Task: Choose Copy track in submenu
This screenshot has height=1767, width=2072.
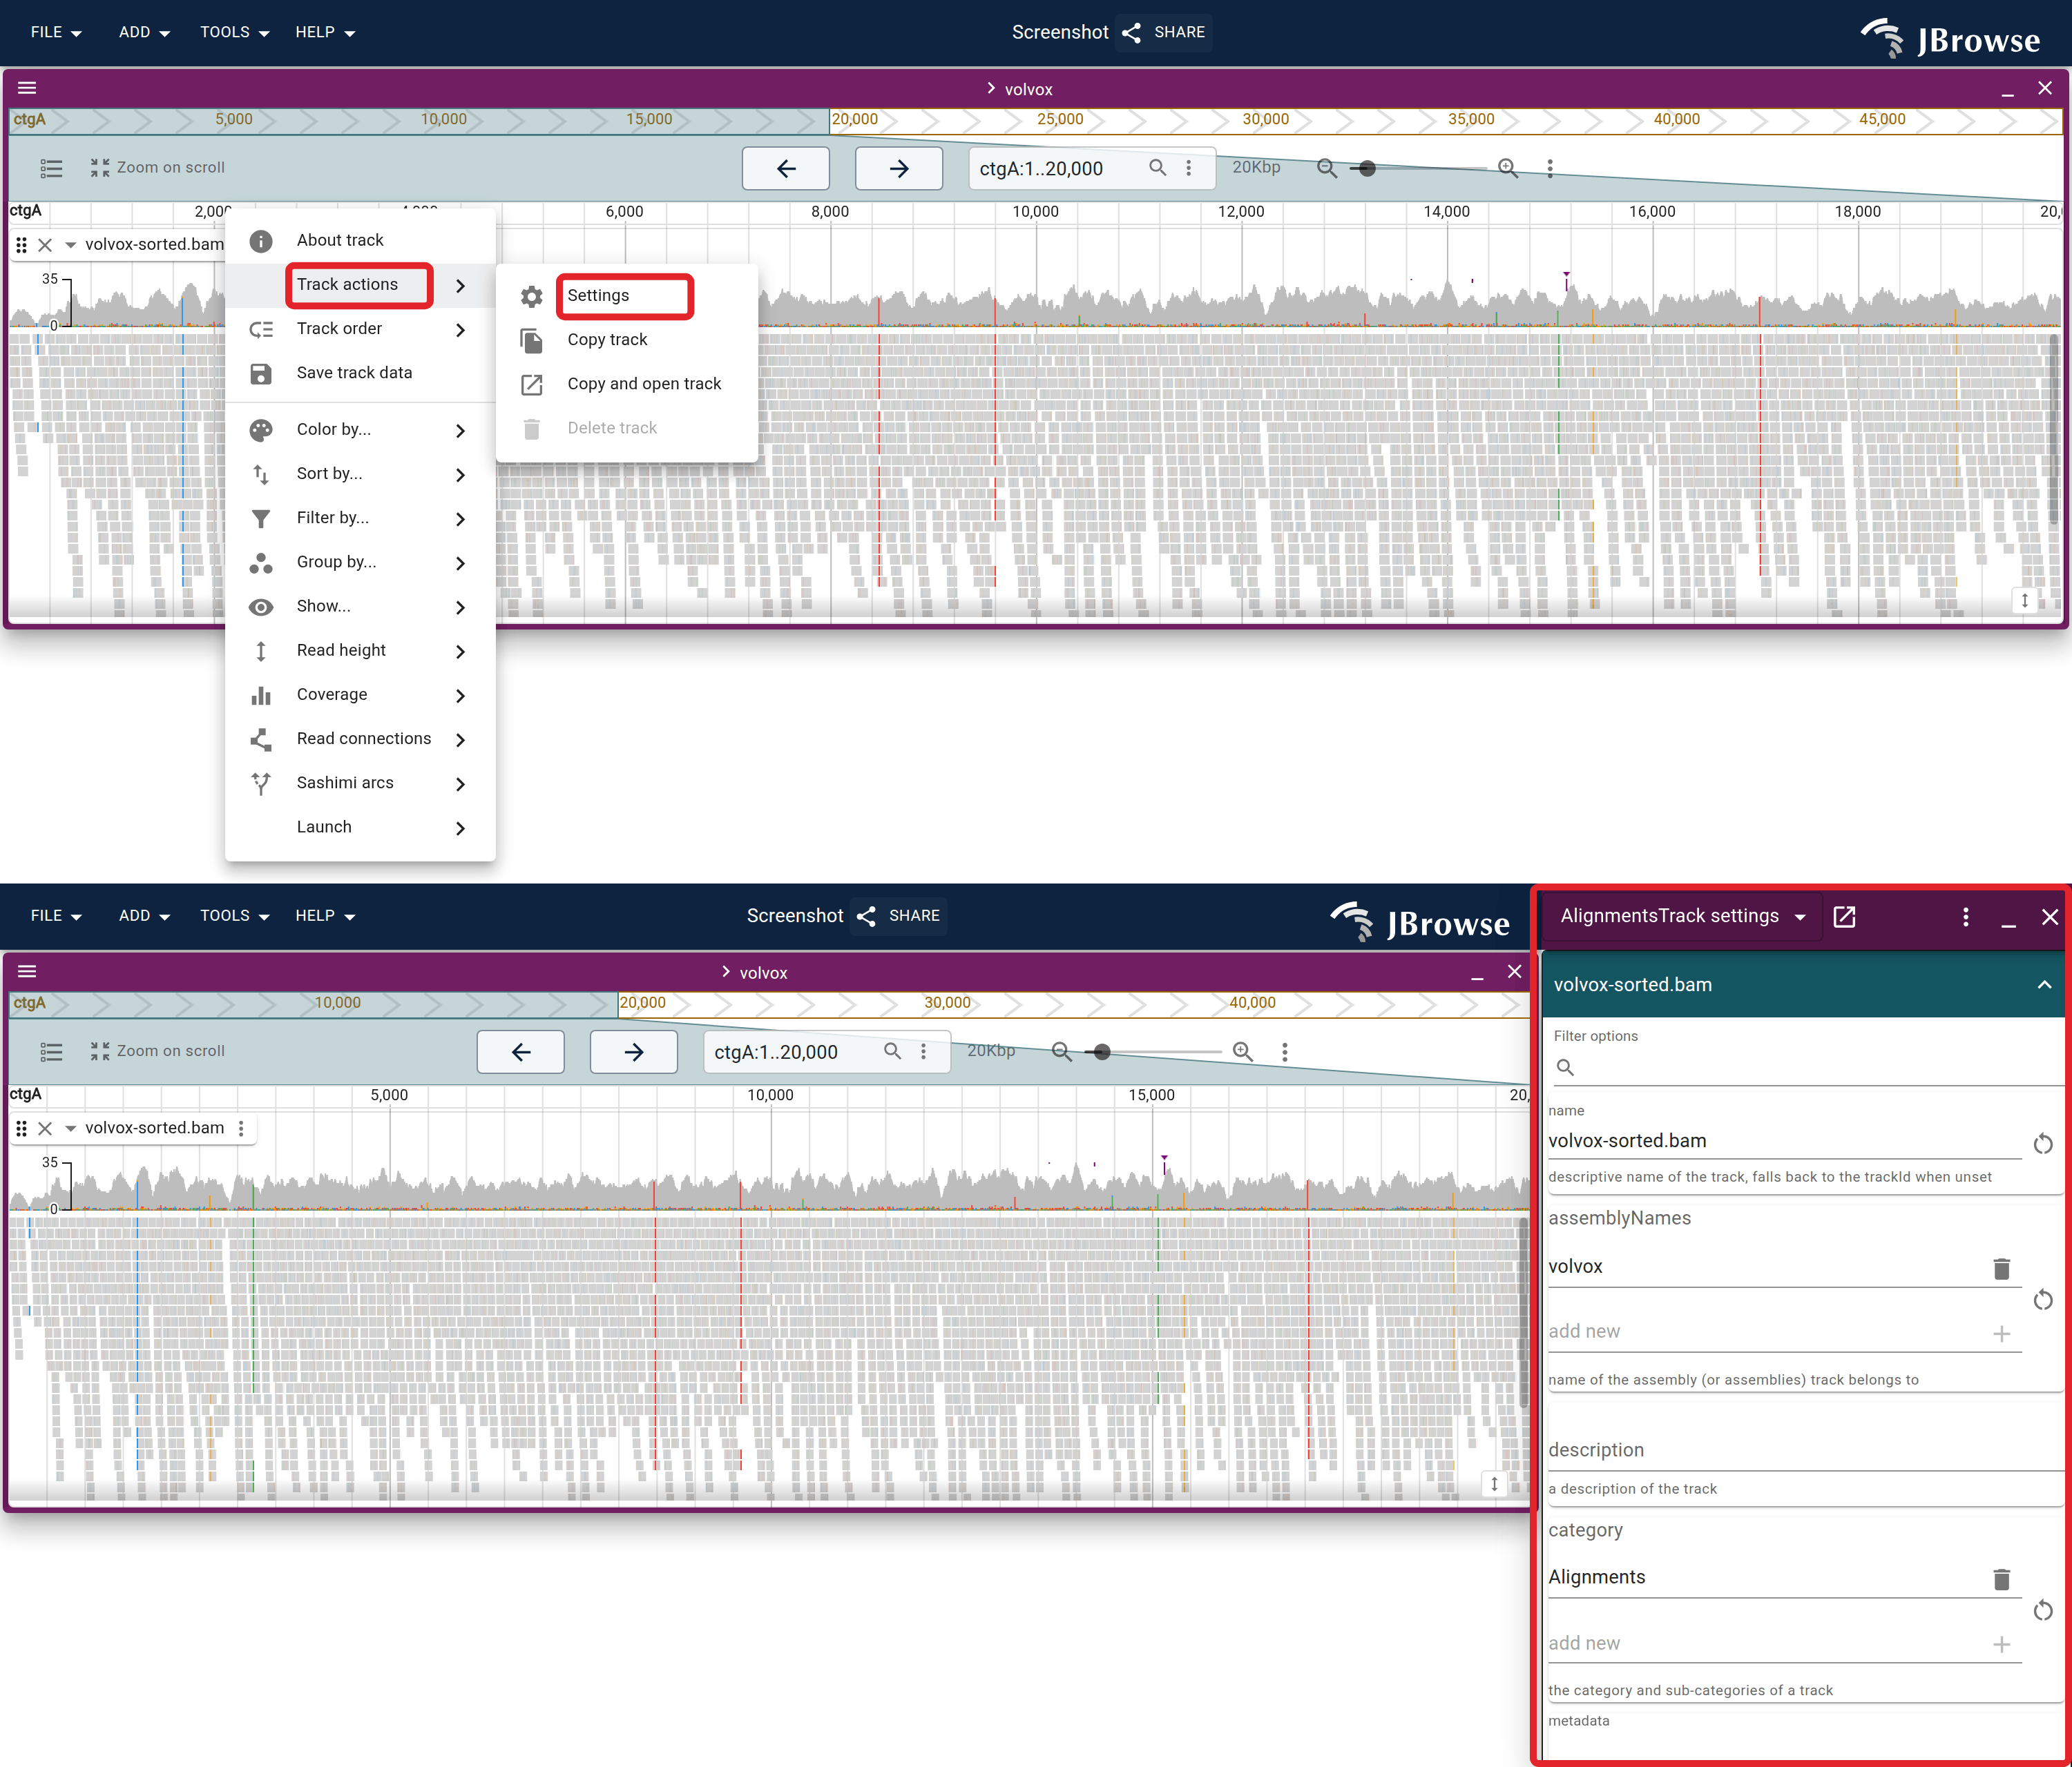Action: tap(626, 340)
